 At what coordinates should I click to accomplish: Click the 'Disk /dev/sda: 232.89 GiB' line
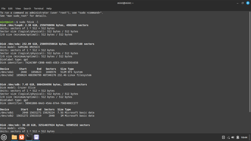pyautogui.click(x=47, y=44)
